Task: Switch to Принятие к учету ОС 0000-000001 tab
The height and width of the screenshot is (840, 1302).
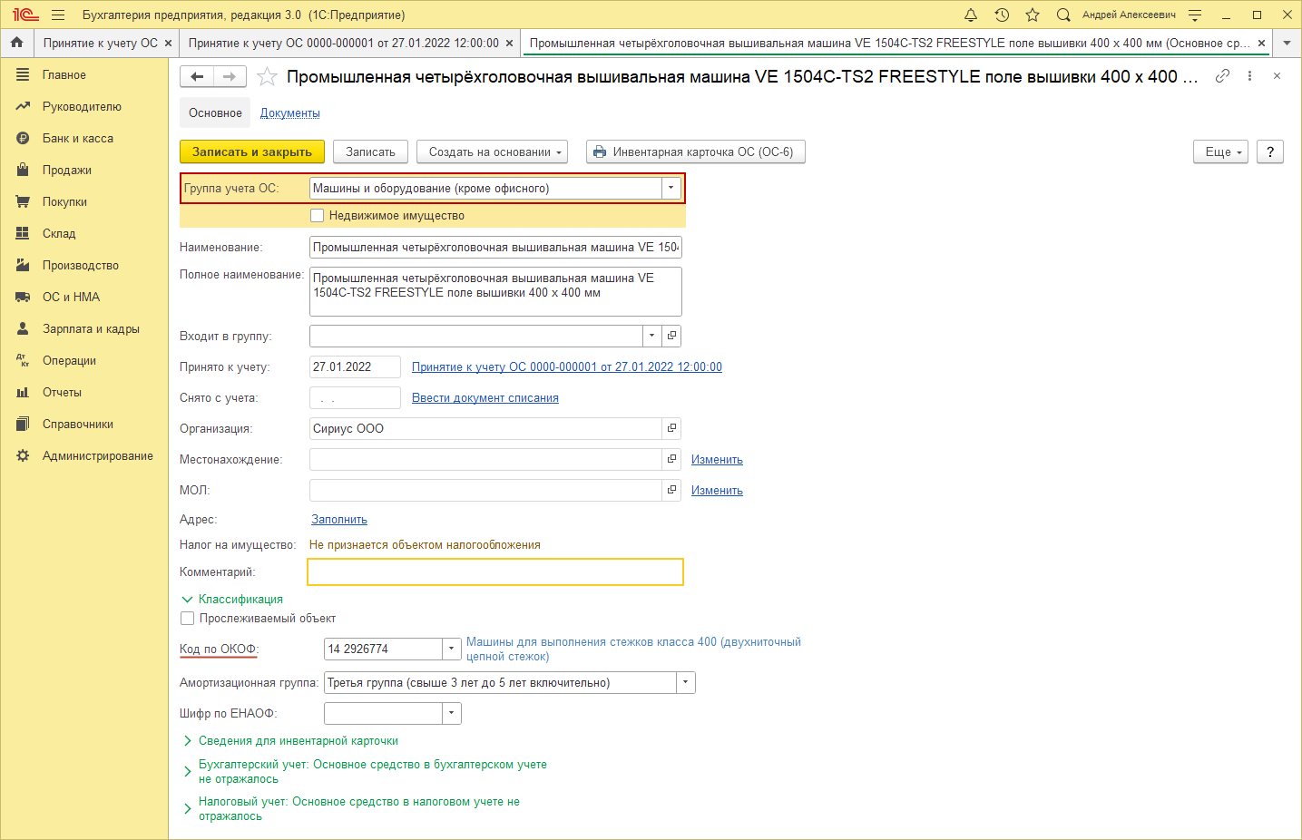Action: pos(344,43)
